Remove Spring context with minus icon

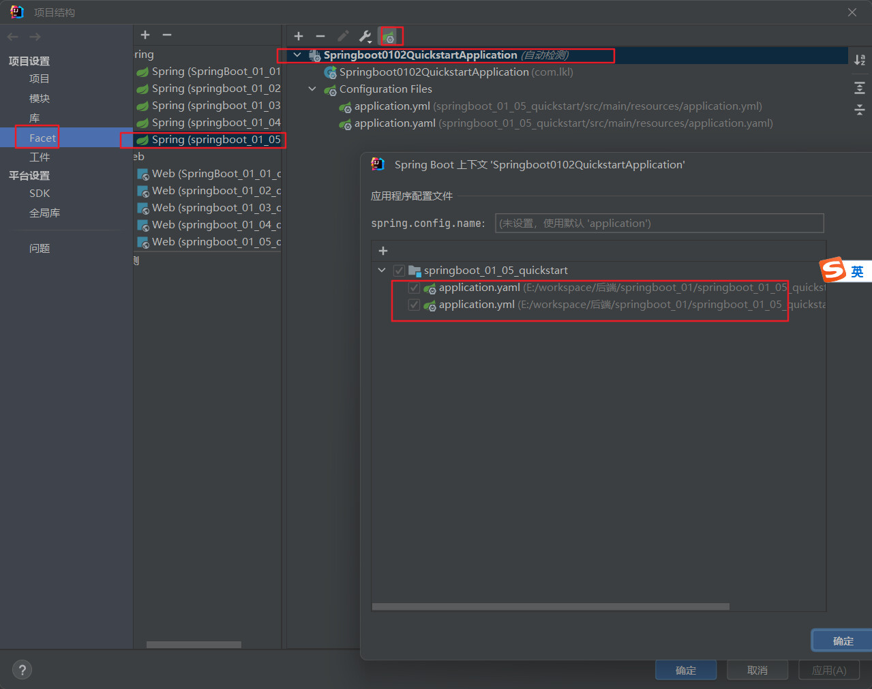point(320,36)
